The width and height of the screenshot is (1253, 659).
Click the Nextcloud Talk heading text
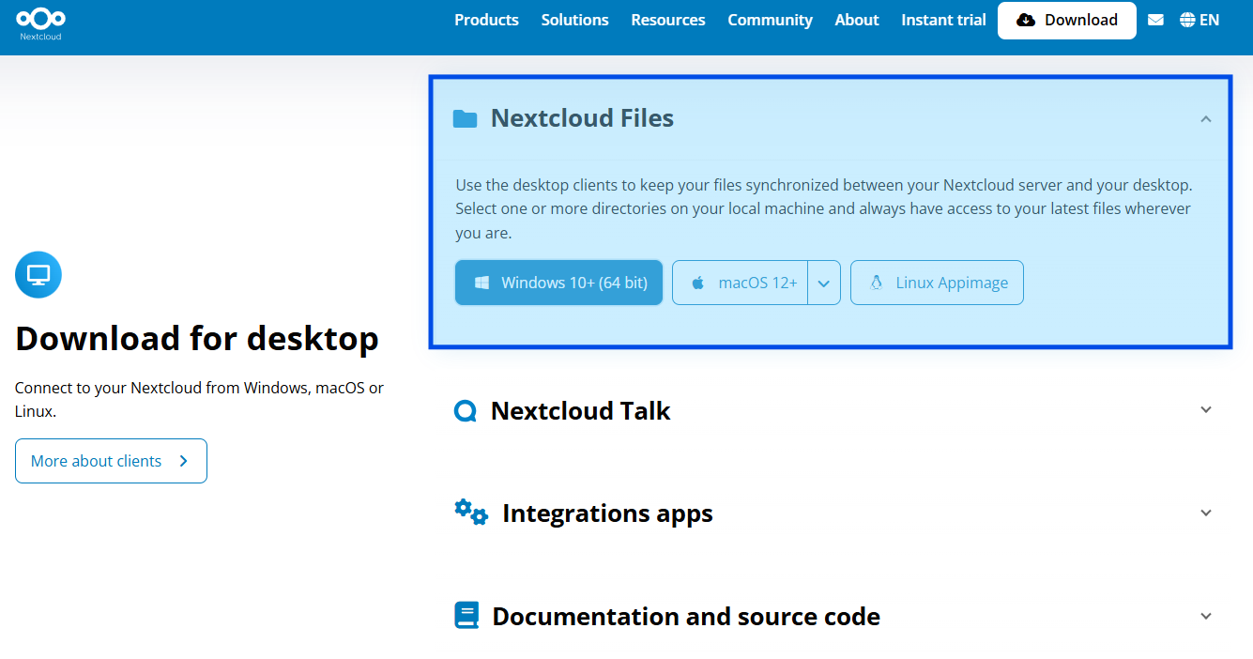coord(580,410)
